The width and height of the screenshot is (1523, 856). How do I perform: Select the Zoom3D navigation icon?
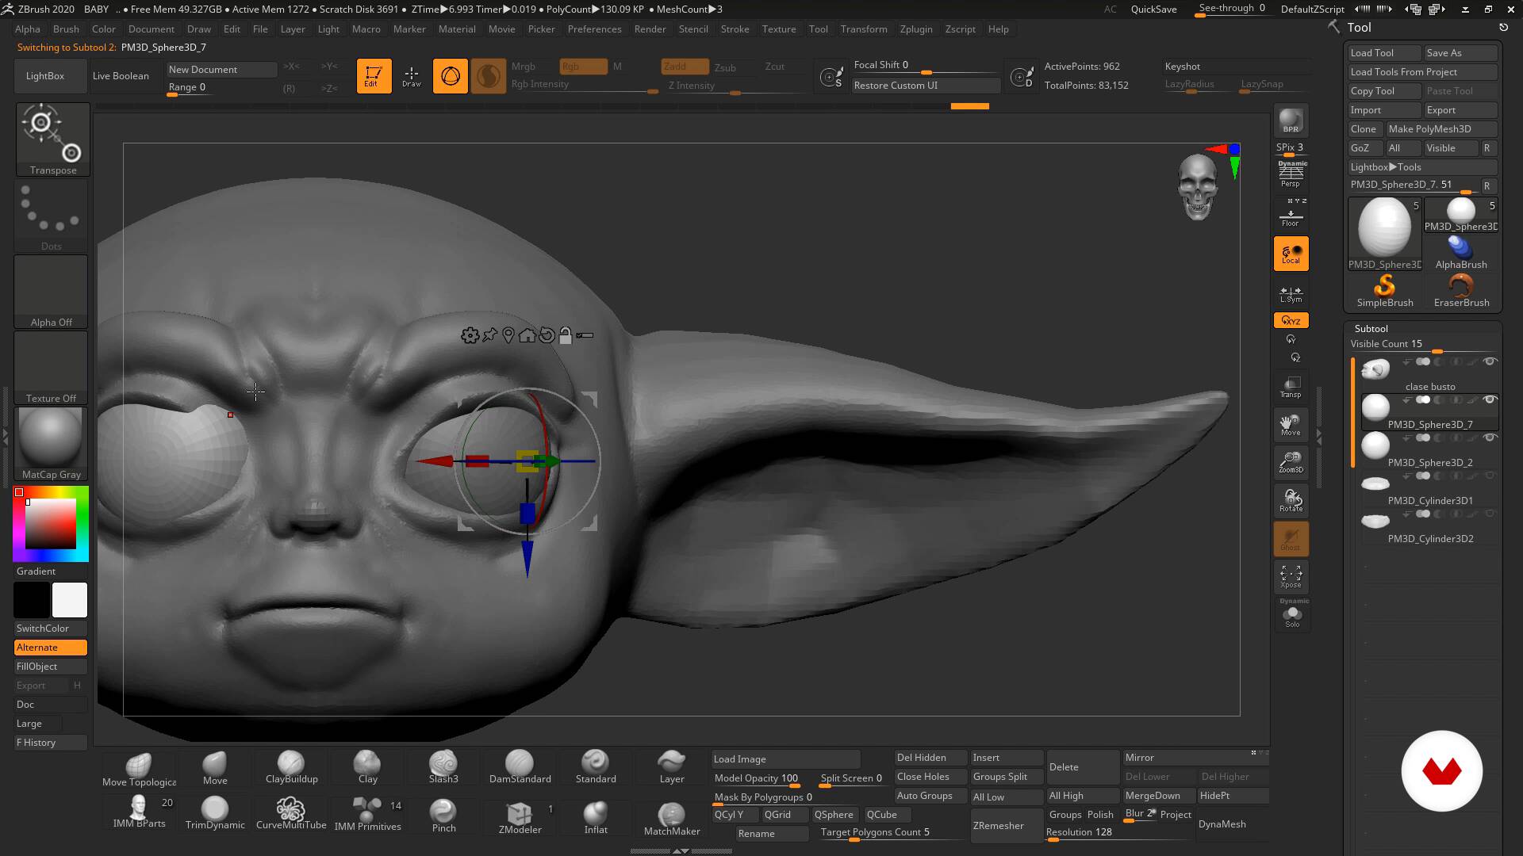click(x=1291, y=461)
